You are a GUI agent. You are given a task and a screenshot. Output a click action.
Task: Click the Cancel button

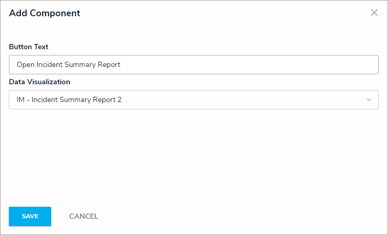point(84,216)
